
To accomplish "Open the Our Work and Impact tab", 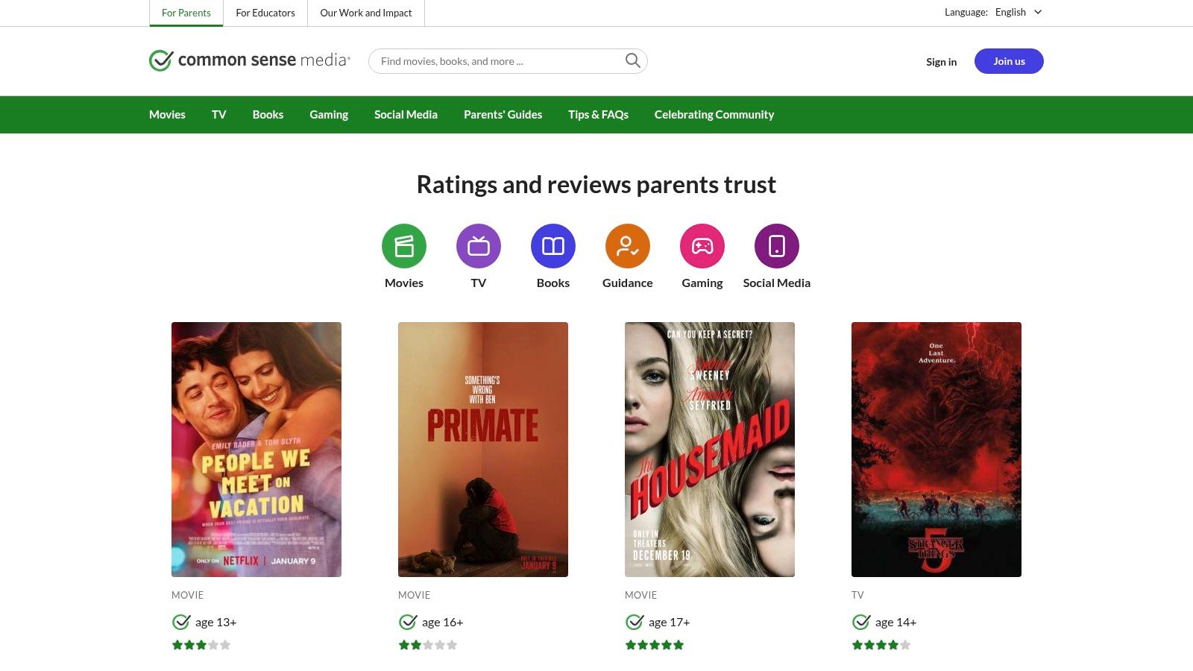I will click(x=365, y=13).
